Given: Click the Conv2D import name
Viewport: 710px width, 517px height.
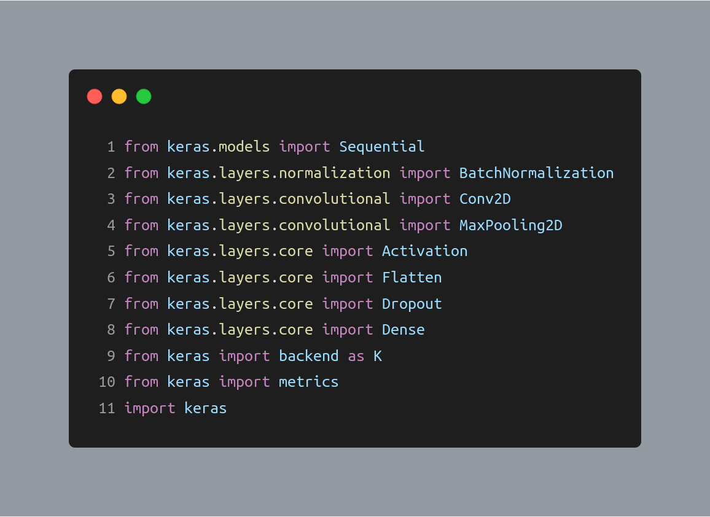Looking at the screenshot, I should click(x=485, y=199).
